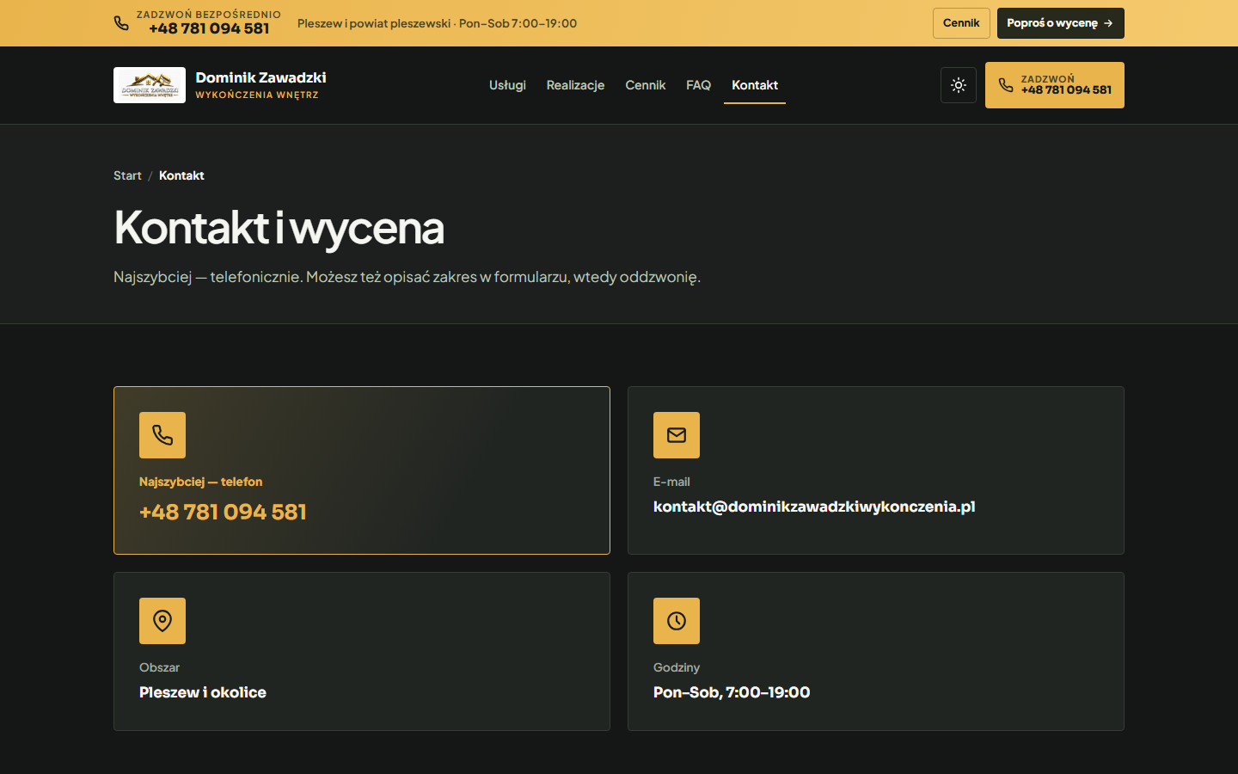Open the Usługi menu item
The height and width of the screenshot is (774, 1238).
pyautogui.click(x=507, y=85)
